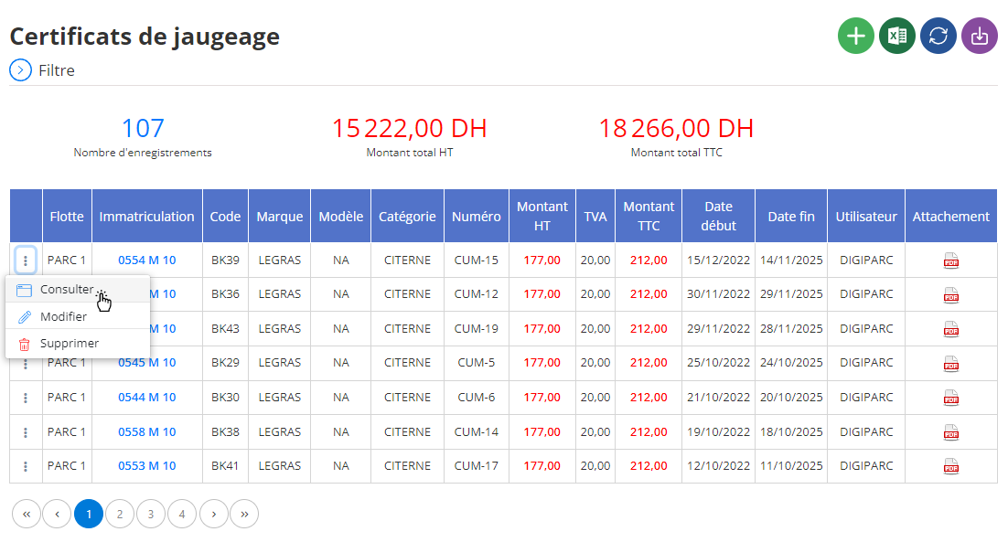Viewport: 1008px width, 553px height.
Task: Go to next page
Action: pyautogui.click(x=213, y=514)
